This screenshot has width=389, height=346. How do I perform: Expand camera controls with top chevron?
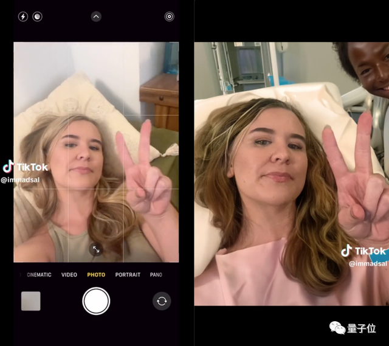pos(96,16)
